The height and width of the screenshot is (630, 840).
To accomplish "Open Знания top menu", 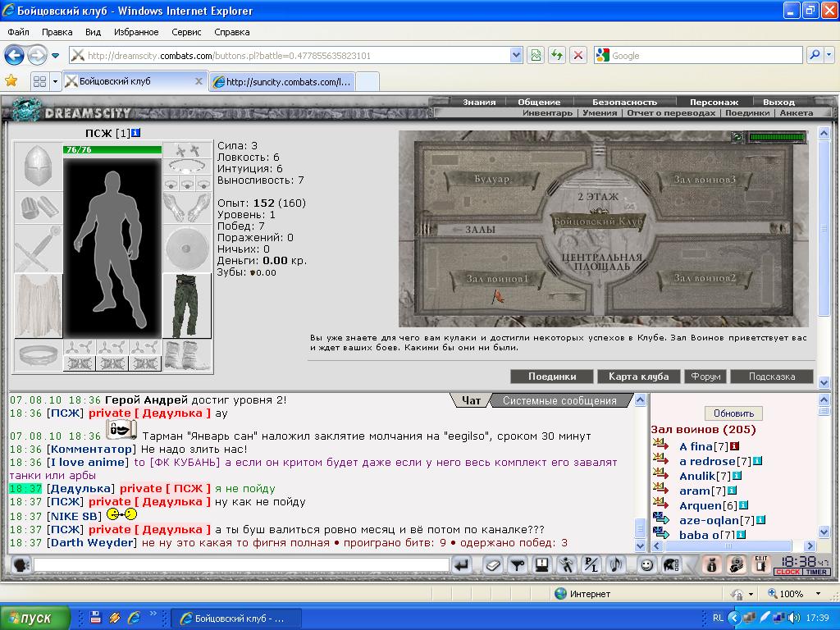I will pos(479,102).
